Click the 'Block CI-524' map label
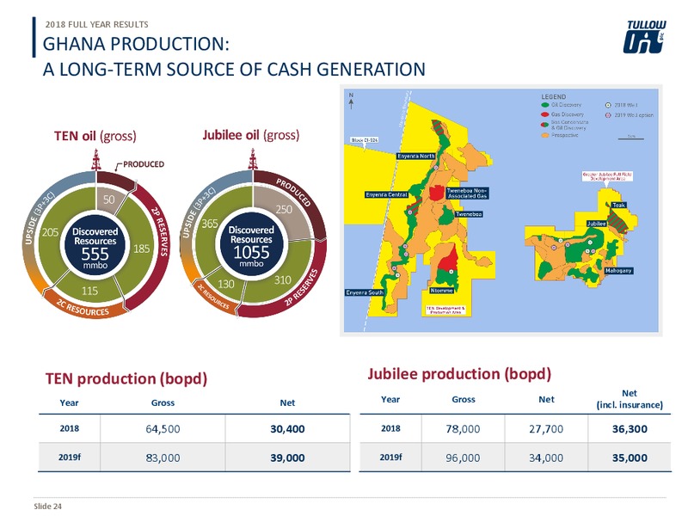Image resolution: width=688 pixels, height=516 pixels. 364,140
